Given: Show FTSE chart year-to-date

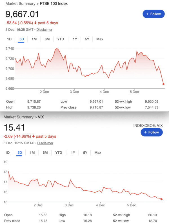Looking at the screenshot, I should click(x=61, y=39).
